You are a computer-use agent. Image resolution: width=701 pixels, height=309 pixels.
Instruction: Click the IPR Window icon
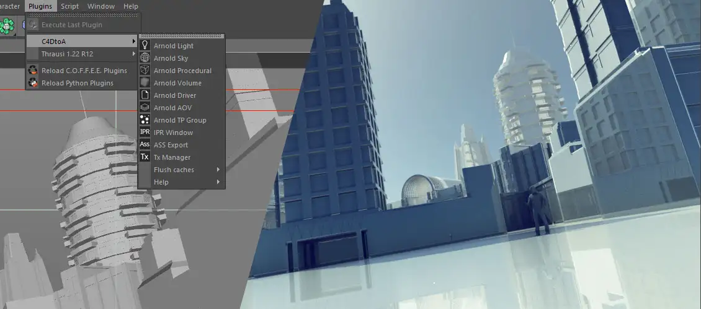point(145,132)
